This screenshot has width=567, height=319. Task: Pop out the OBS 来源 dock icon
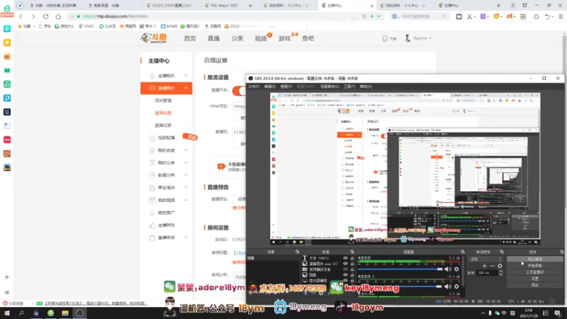(x=352, y=252)
